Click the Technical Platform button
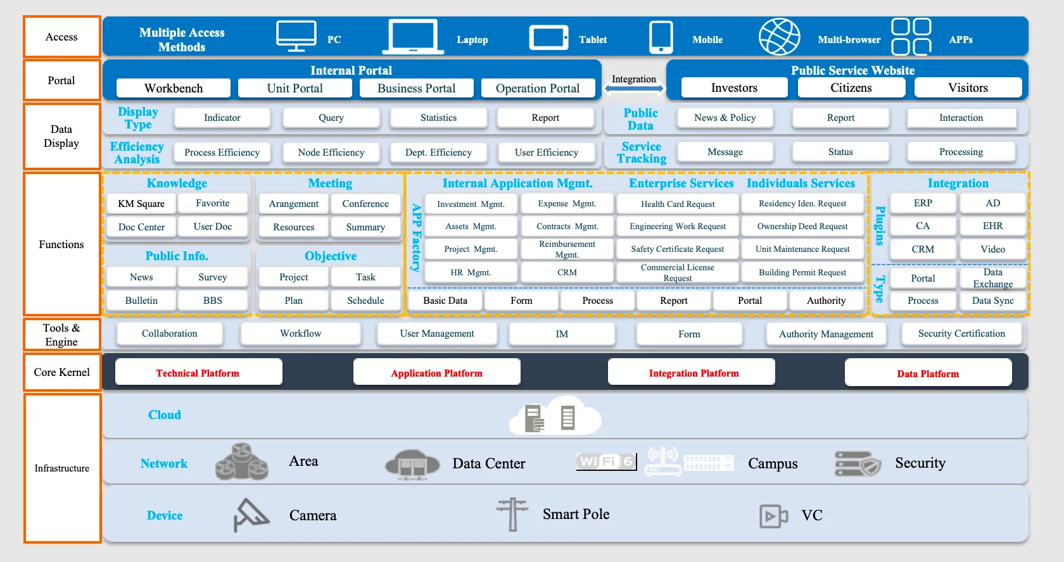Screen dimensions: 1064x562 coord(198,373)
